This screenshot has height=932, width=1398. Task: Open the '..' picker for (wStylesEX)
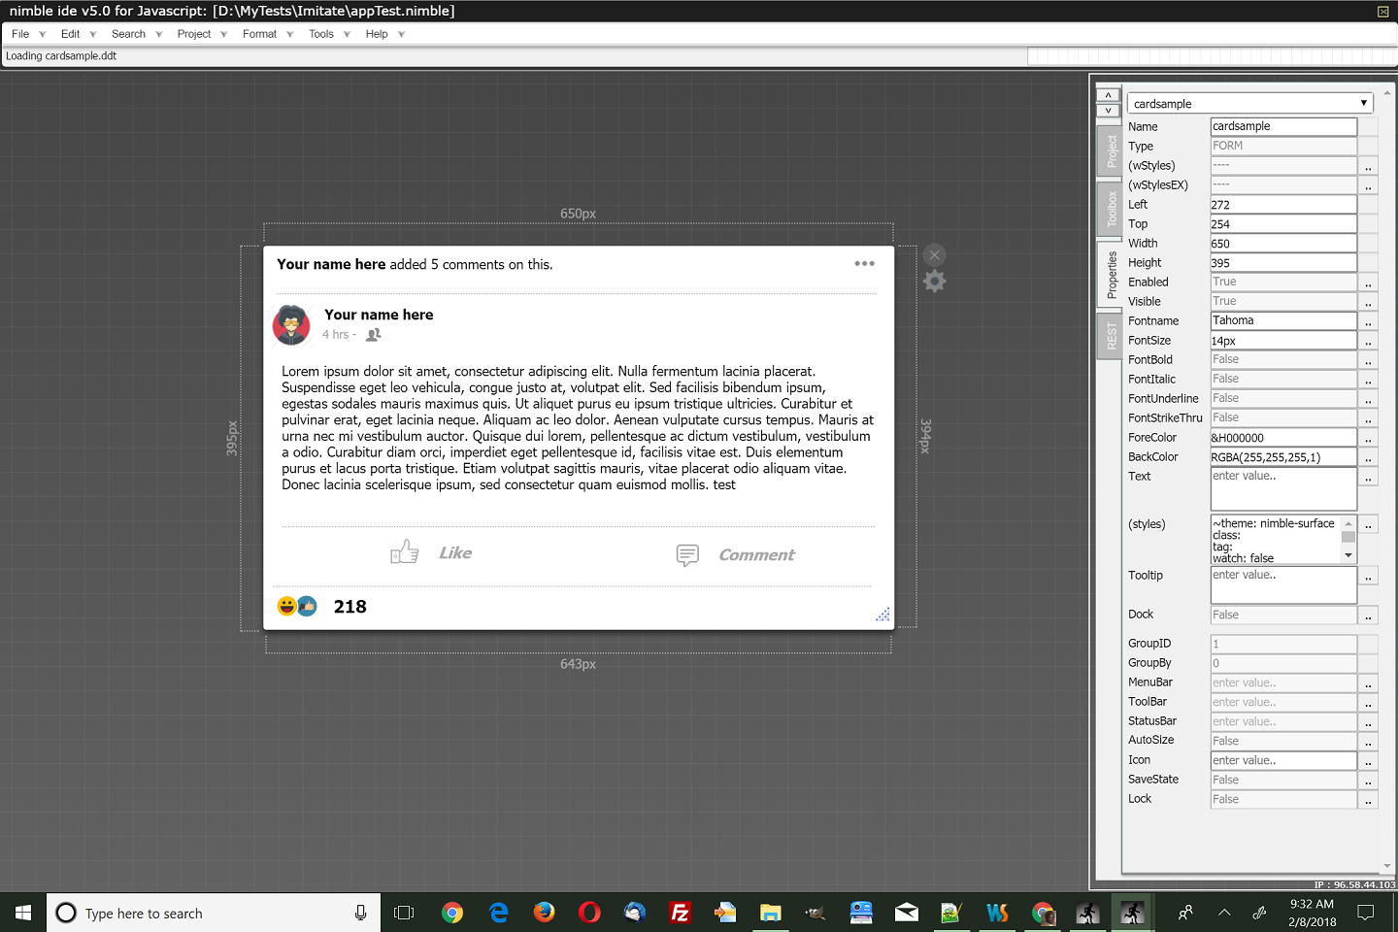point(1368,185)
